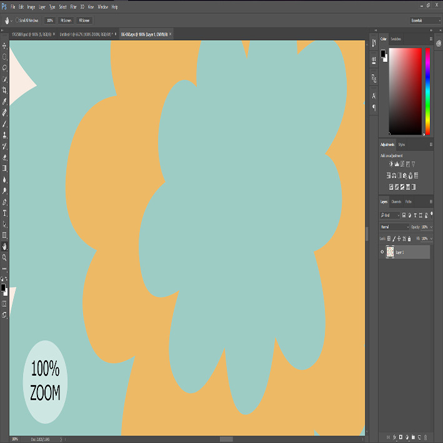
Task: Select the Lasso tool
Action: click(x=4, y=68)
